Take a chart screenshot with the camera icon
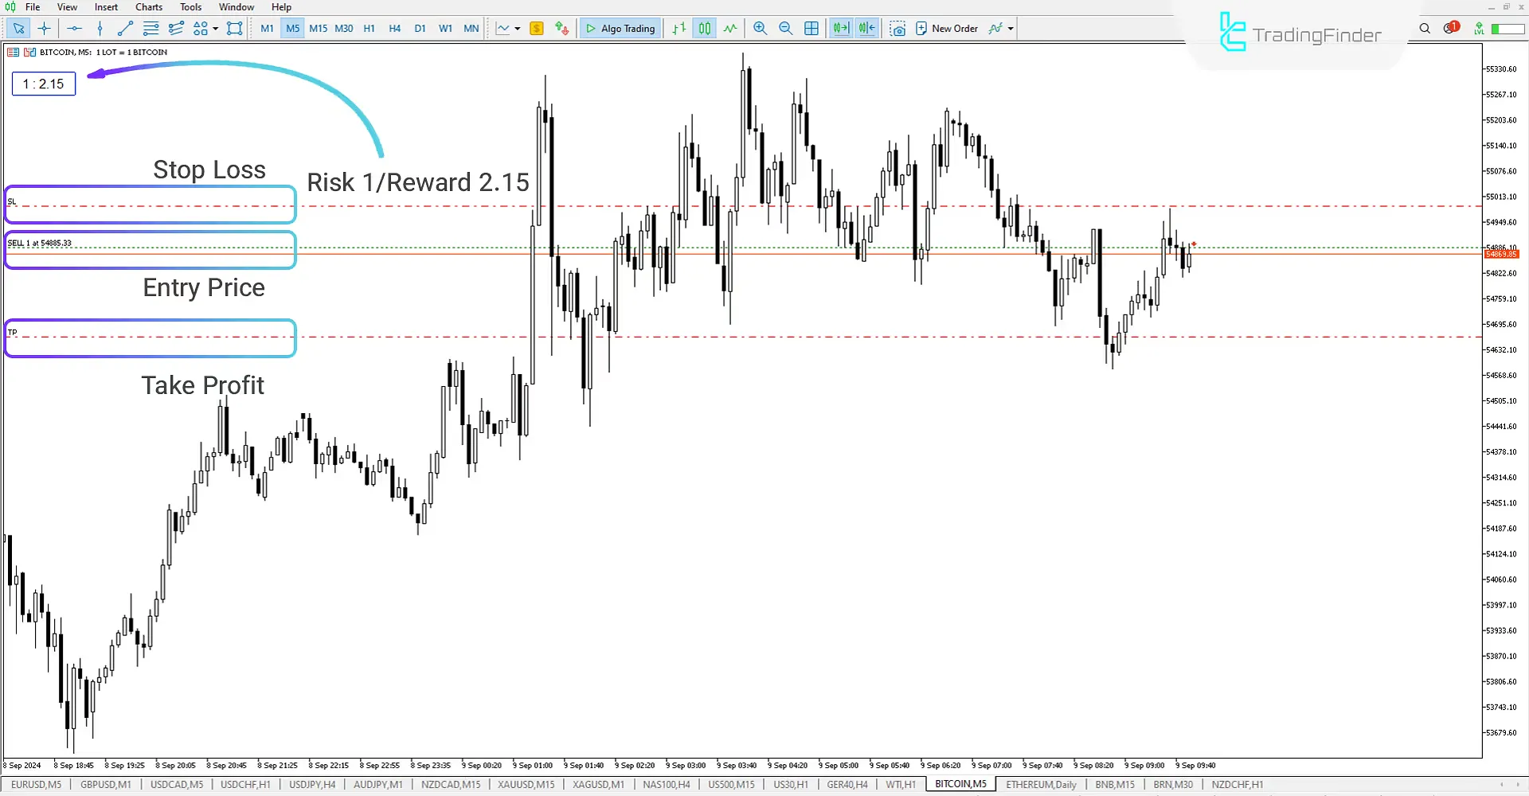This screenshot has width=1529, height=796. coord(897,28)
